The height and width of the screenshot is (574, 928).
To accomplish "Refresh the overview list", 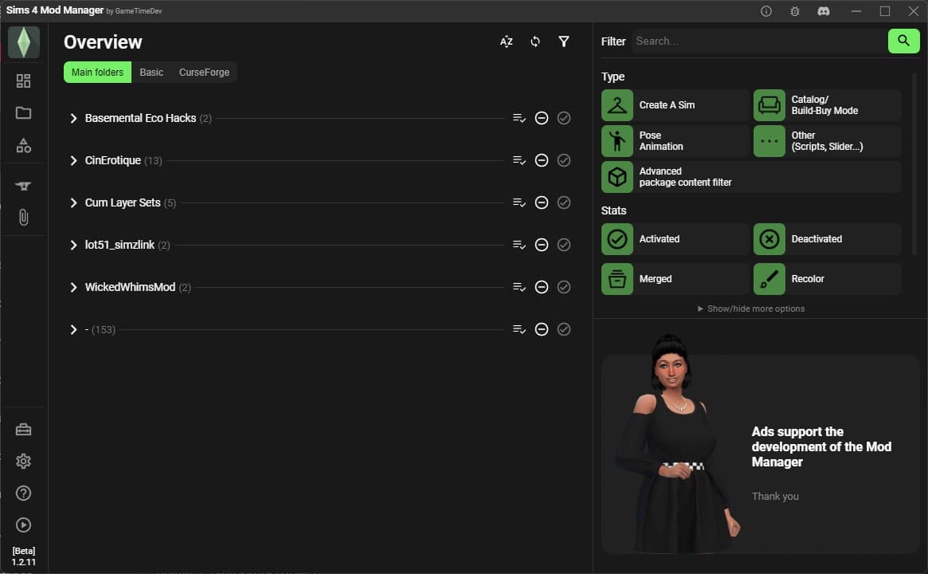I will pyautogui.click(x=535, y=41).
